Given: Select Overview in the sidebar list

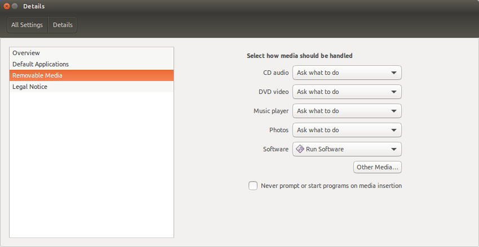Looking at the screenshot, I should pos(92,53).
